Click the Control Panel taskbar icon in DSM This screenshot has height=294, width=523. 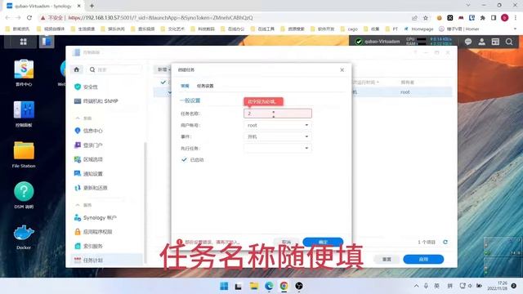47,42
